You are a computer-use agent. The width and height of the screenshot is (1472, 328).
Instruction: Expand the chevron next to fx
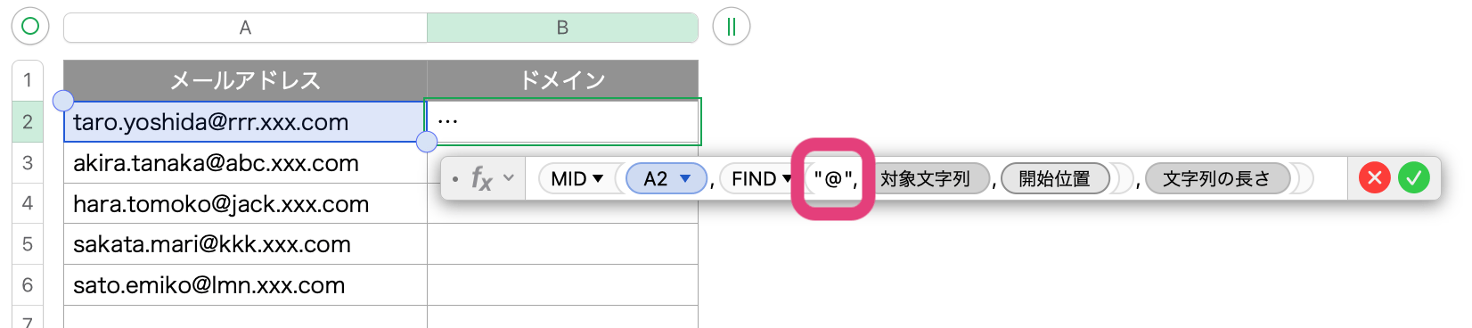(x=509, y=178)
